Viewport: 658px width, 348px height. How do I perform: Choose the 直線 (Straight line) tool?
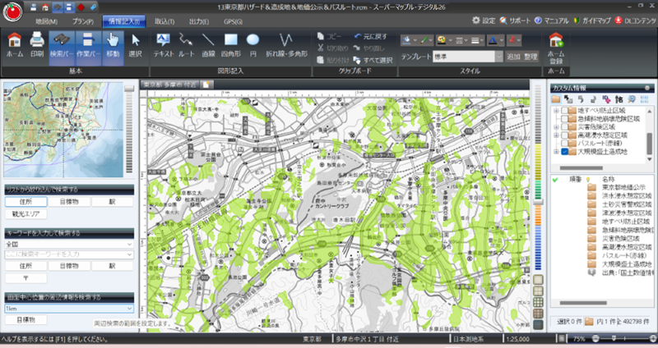208,45
